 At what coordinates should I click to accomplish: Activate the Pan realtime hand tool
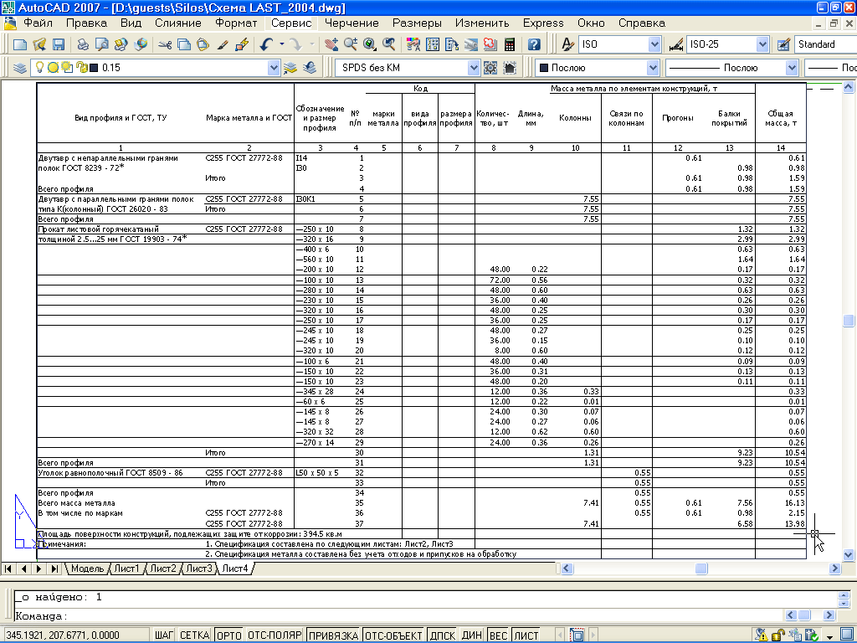(x=330, y=44)
